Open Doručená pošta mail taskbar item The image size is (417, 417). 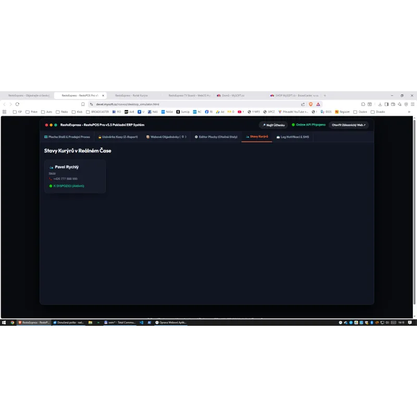tap(69, 323)
